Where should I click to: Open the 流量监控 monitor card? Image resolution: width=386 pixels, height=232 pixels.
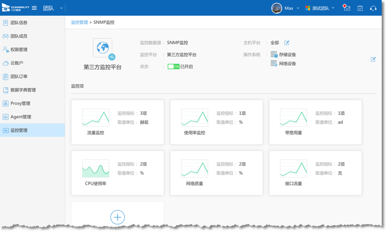tap(117, 122)
